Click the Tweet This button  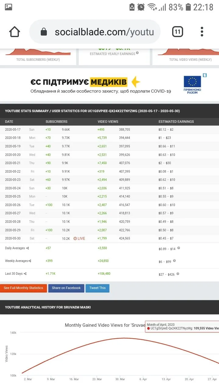97,288
